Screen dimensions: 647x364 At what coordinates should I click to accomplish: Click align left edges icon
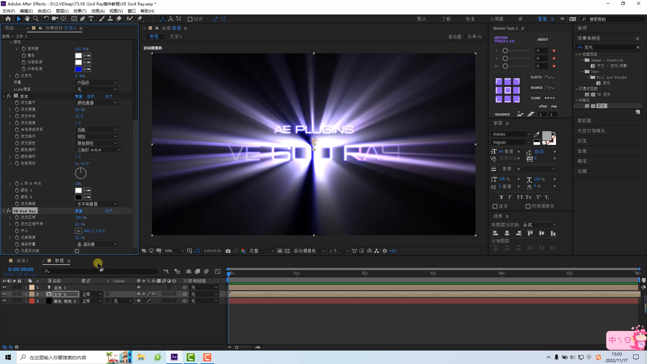click(x=495, y=233)
